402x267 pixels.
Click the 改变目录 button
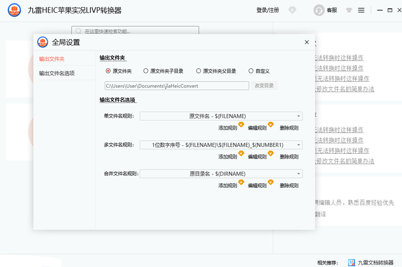coord(264,86)
